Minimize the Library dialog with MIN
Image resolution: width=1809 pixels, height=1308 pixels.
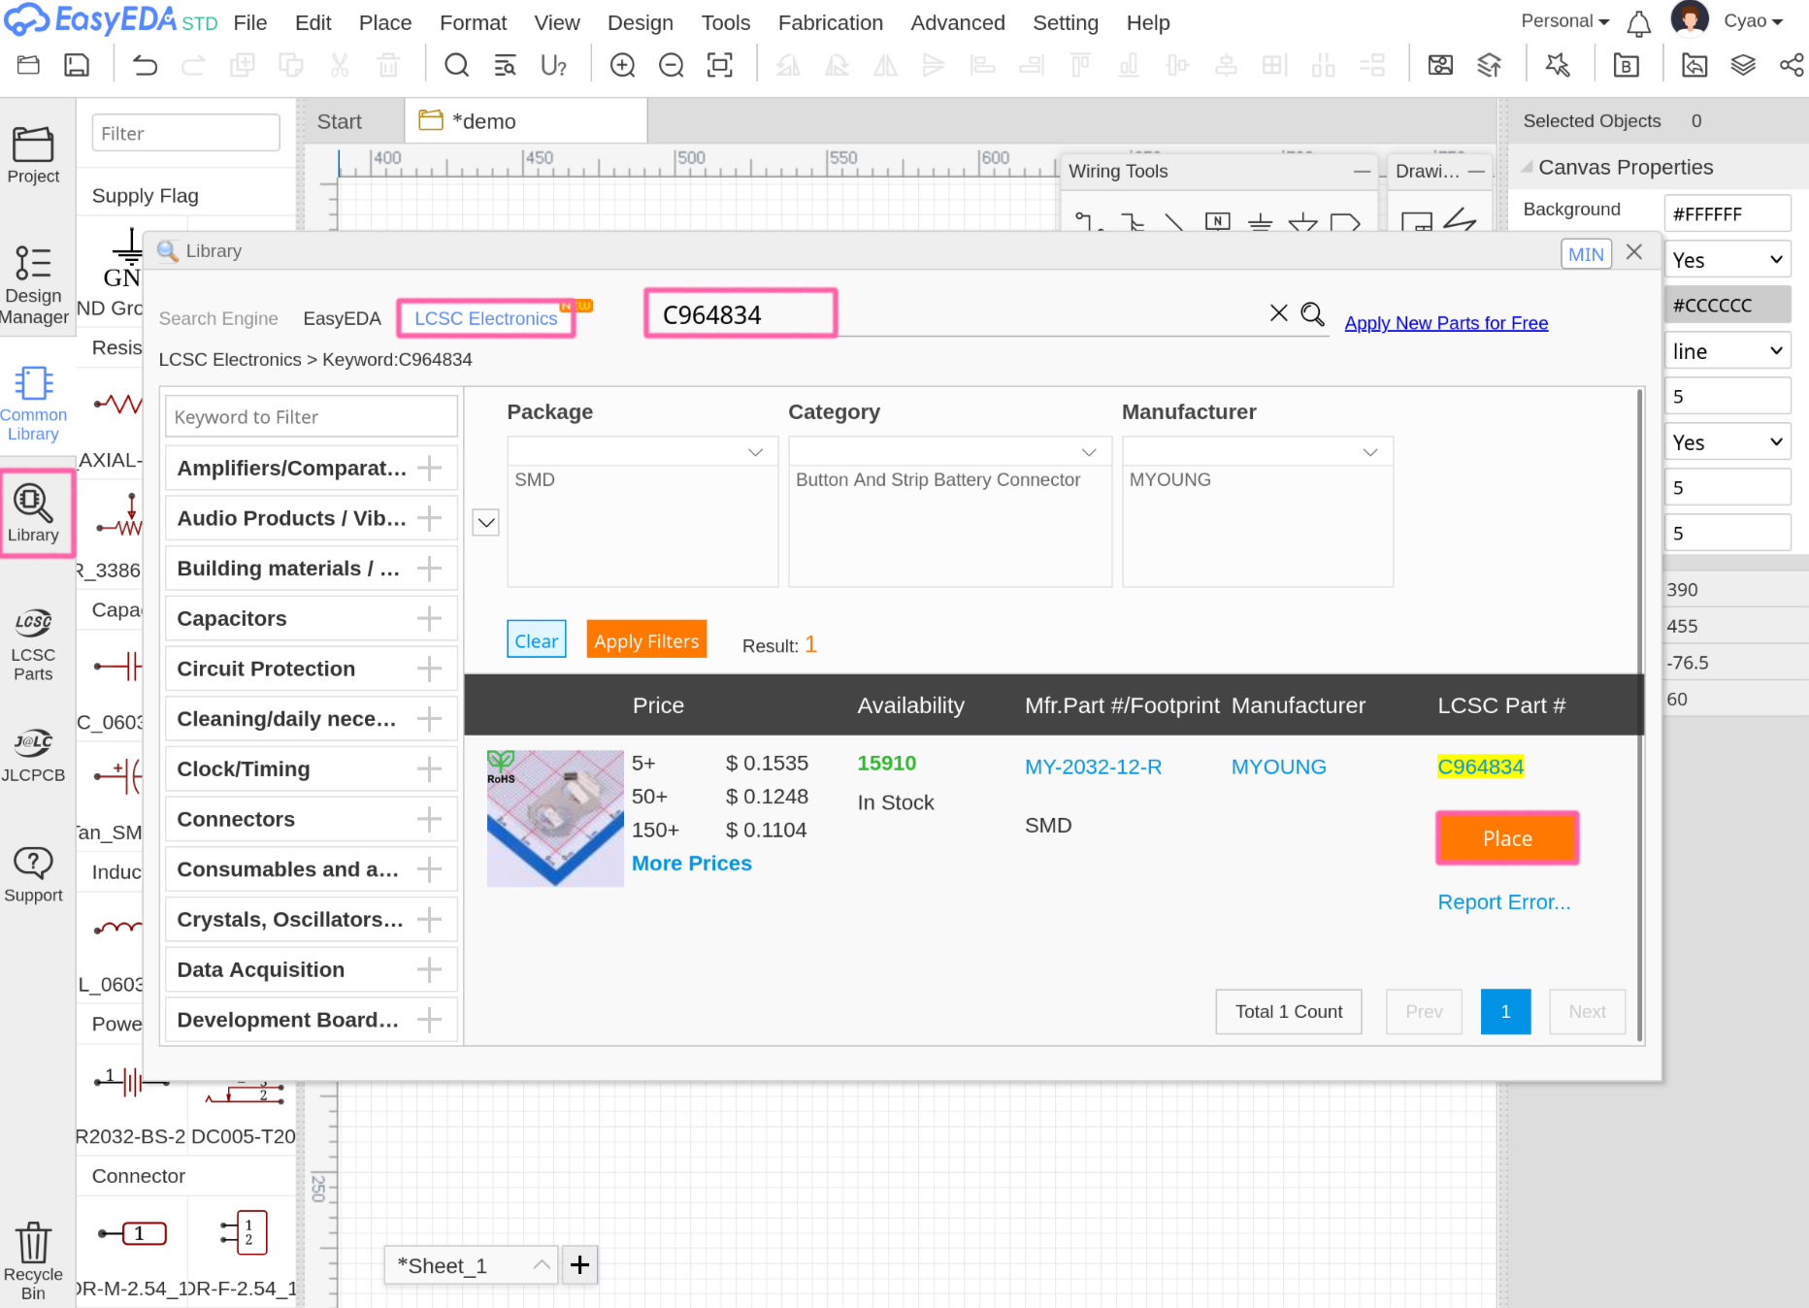click(1586, 253)
